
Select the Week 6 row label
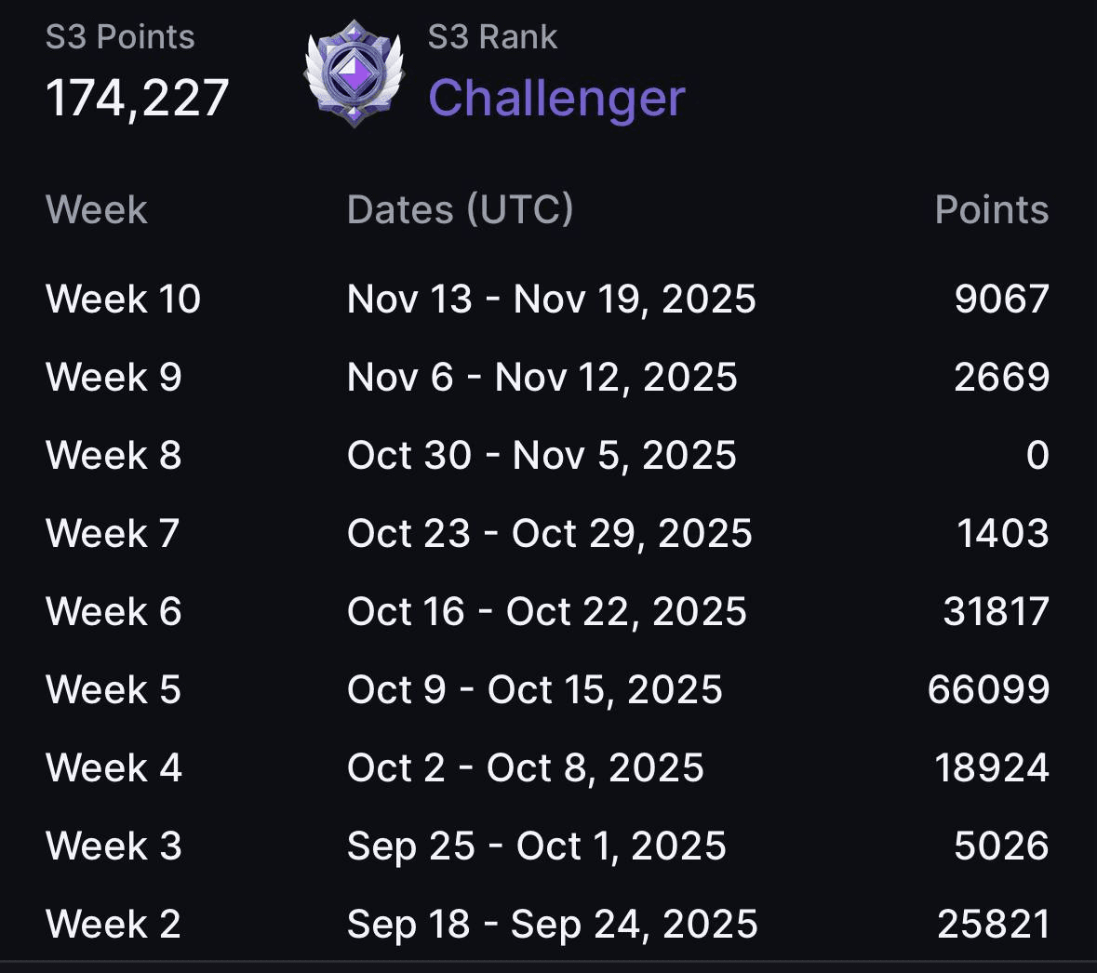pyautogui.click(x=114, y=612)
